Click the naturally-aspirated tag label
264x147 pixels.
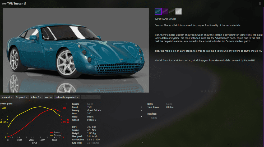(66, 97)
